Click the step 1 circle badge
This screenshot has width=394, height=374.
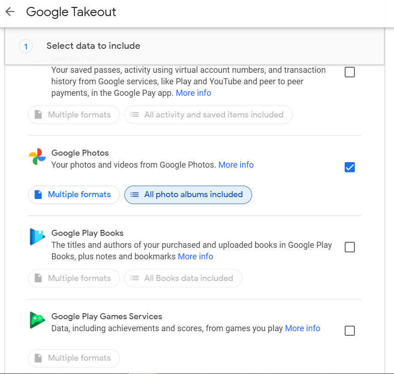click(26, 46)
